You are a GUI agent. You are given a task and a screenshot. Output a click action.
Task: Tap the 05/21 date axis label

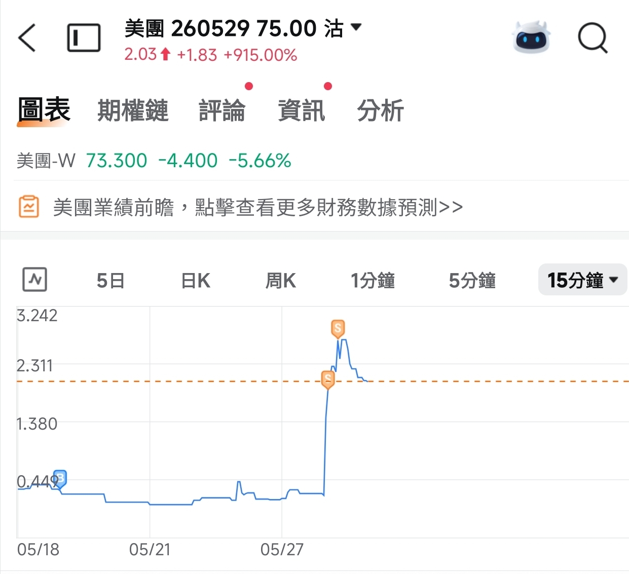150,550
